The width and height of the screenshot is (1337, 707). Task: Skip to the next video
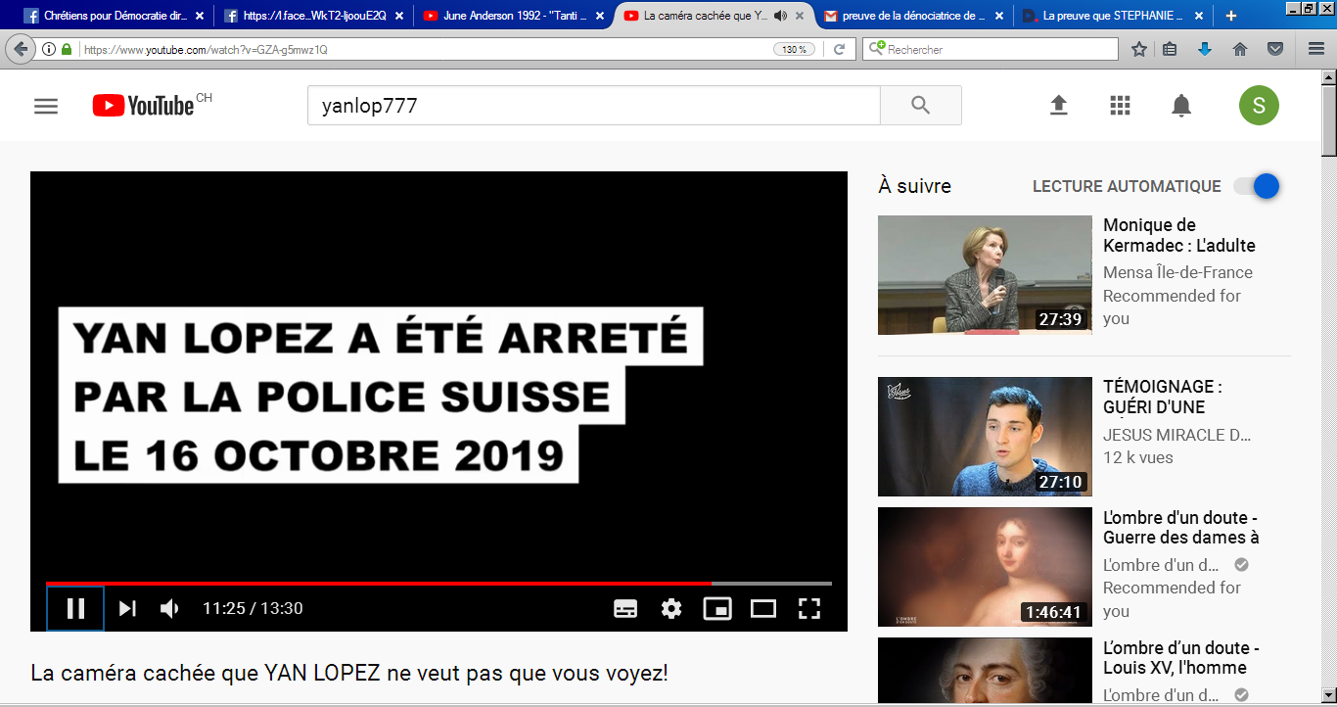(127, 608)
